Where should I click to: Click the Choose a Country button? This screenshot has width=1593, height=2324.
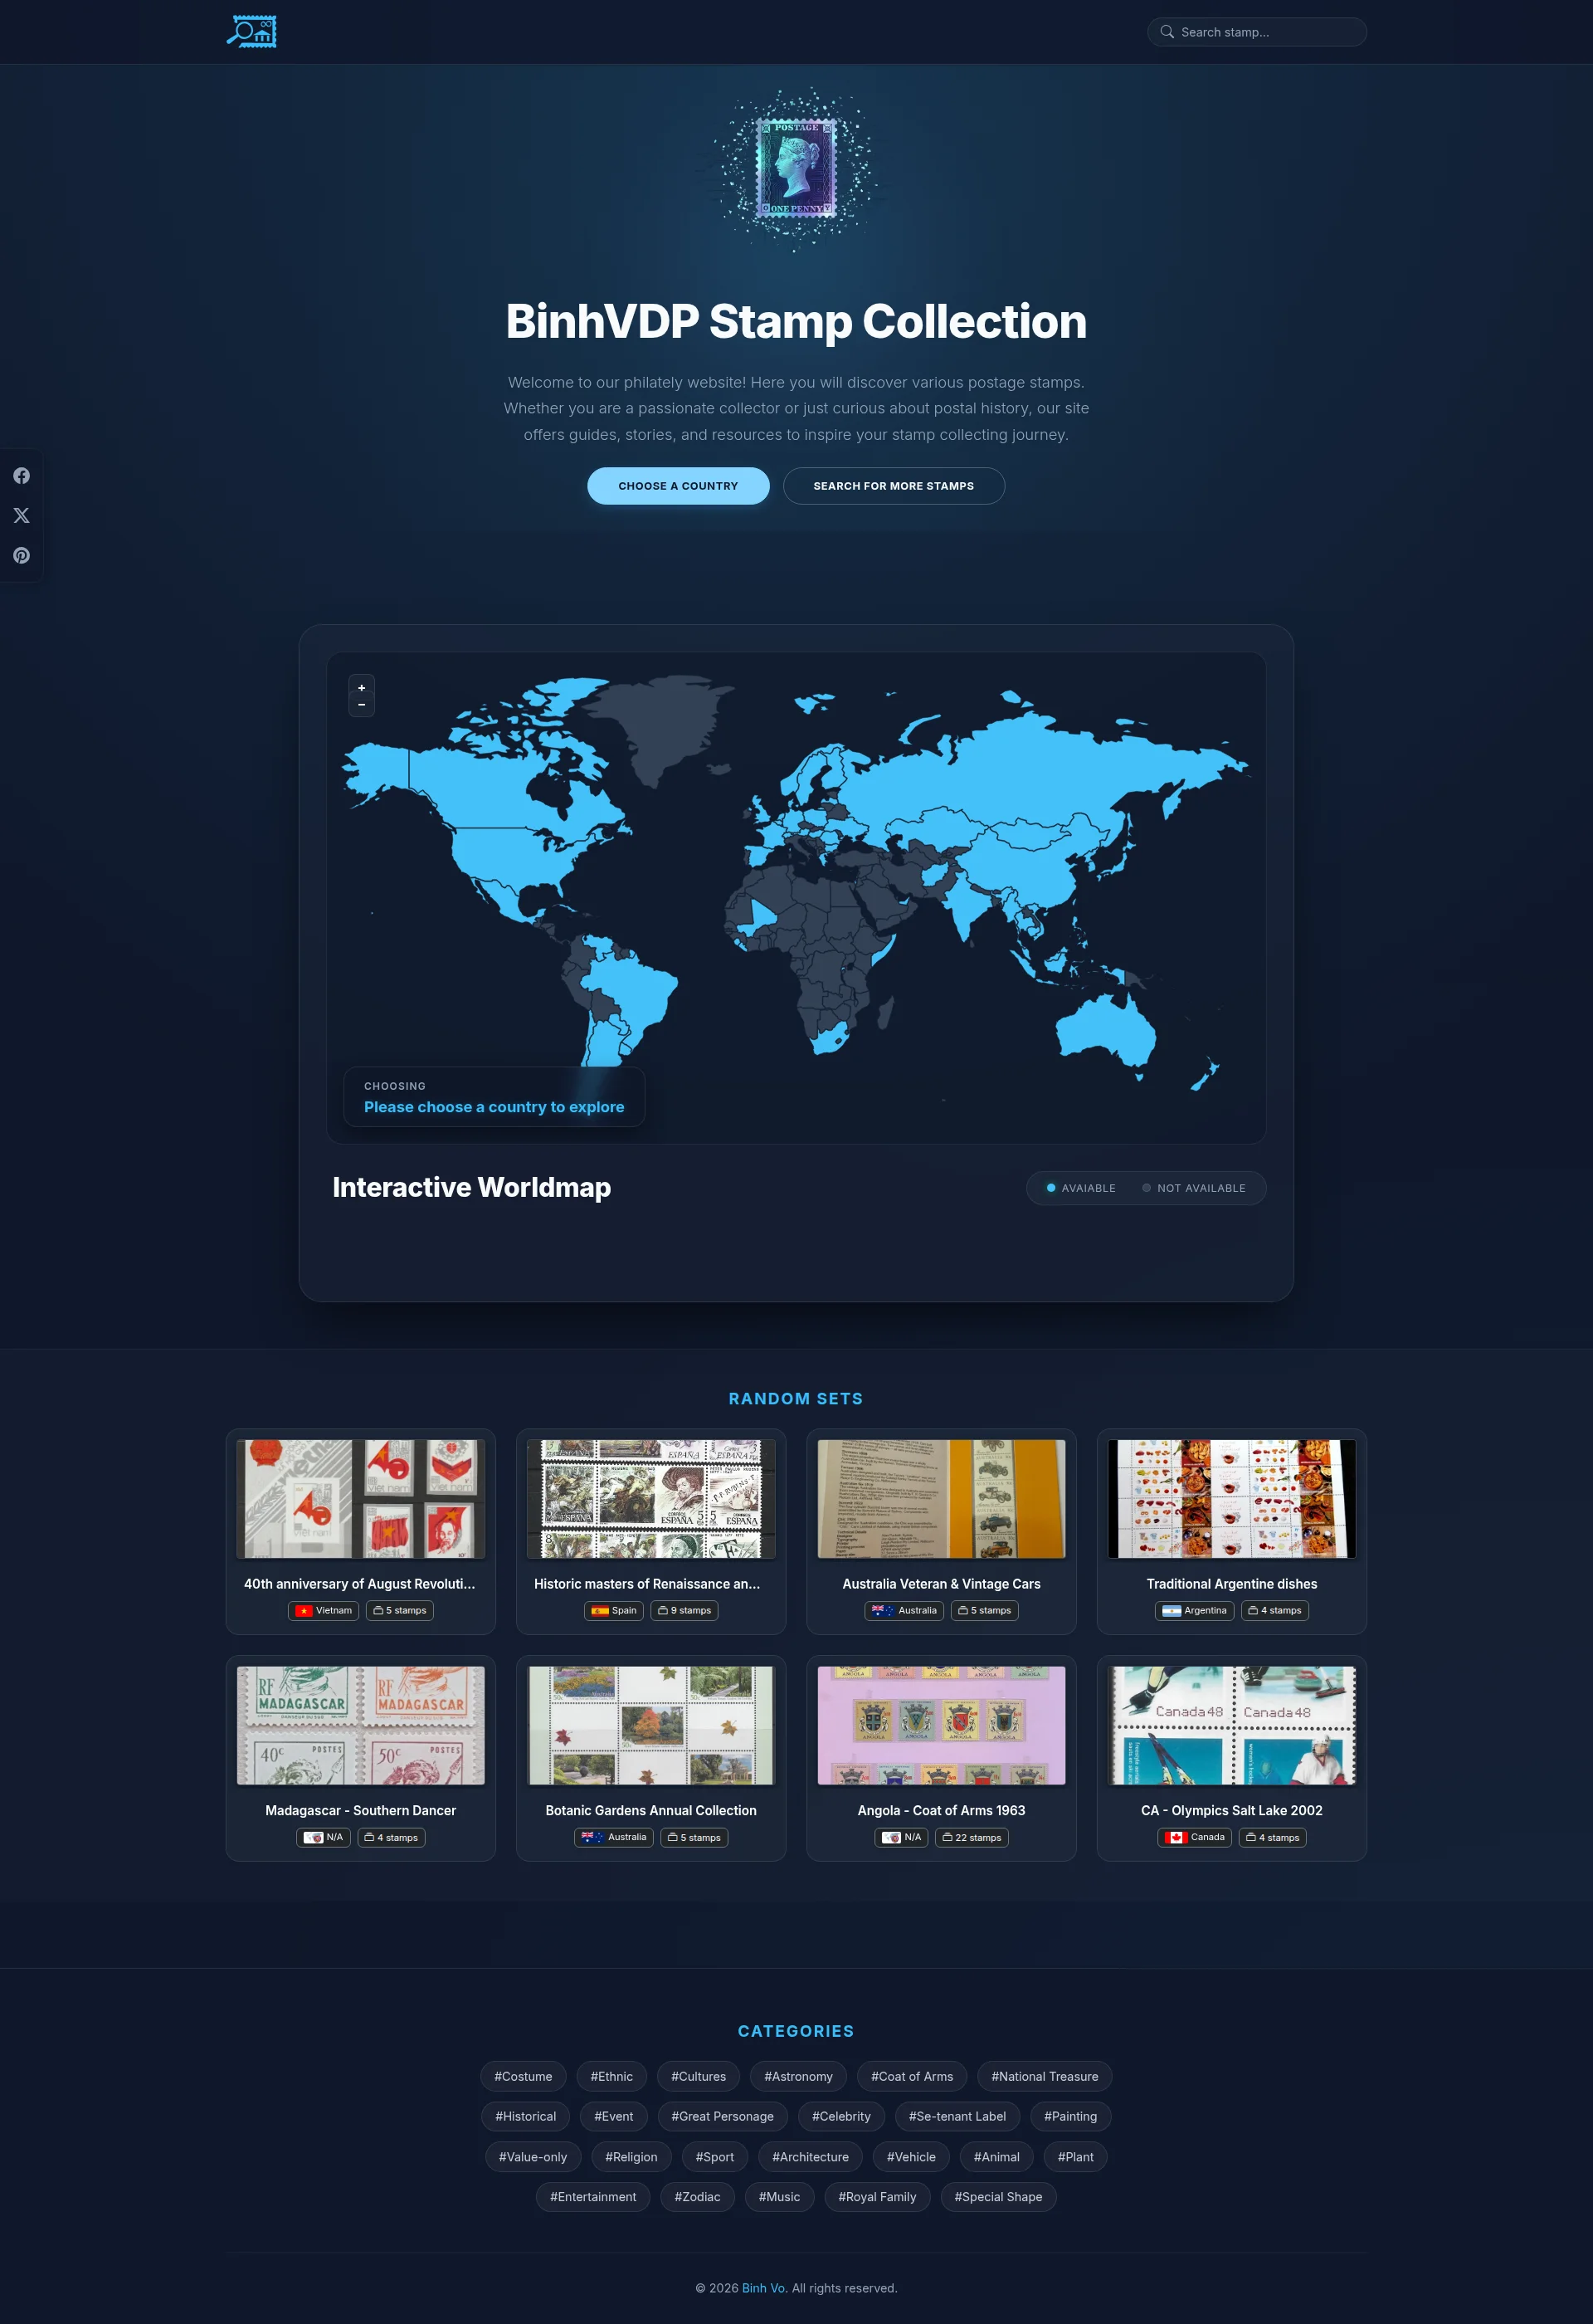[678, 486]
